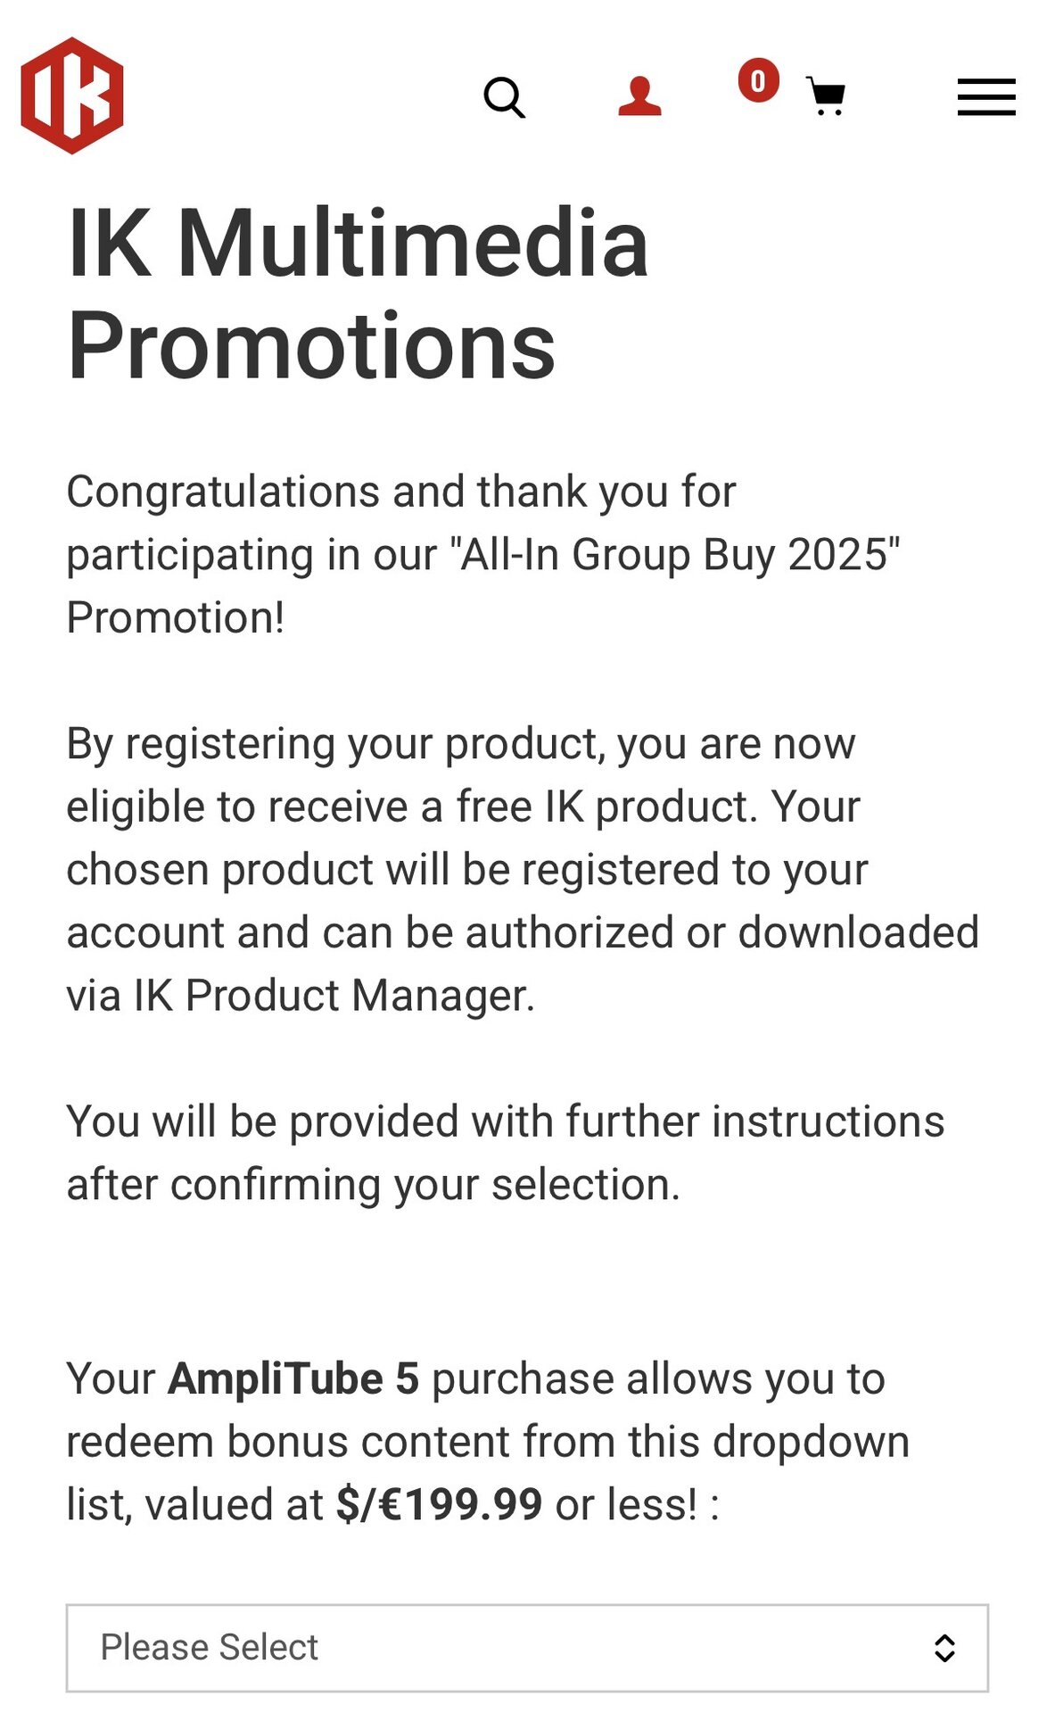Viewport: 1055px width, 1713px height.
Task: Open search with the magnifier icon
Action: [x=504, y=97]
